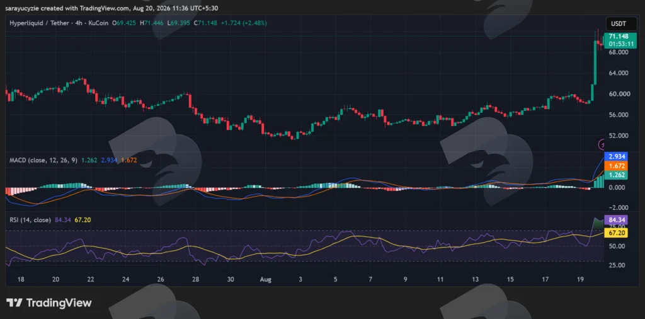
Task: Click the -2.000 MACD axis label
Action: pos(617,208)
